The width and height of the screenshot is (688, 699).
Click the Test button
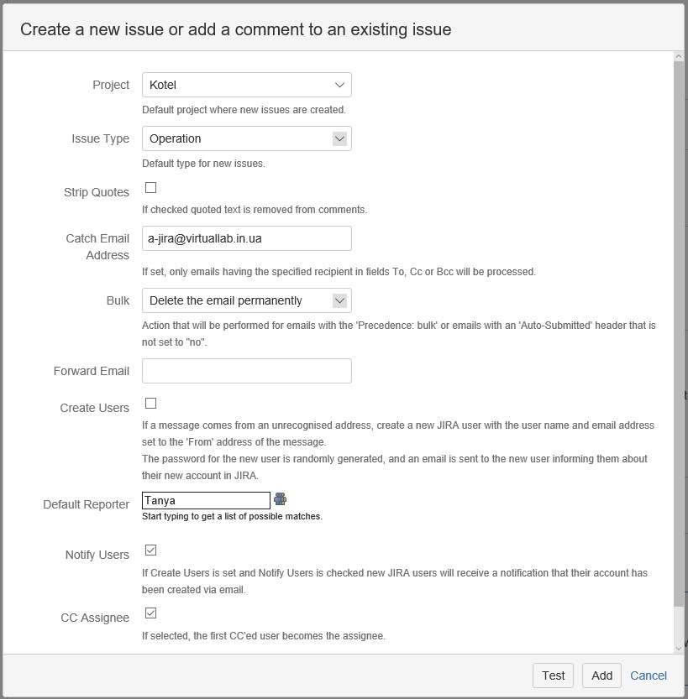(554, 676)
